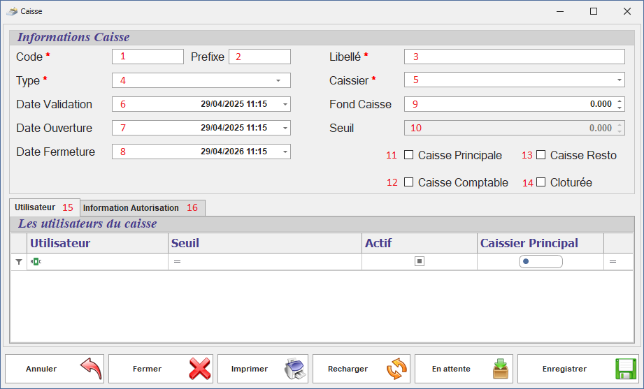Toggle the Caissier Principal filter switch
The height and width of the screenshot is (389, 644).
coord(540,262)
